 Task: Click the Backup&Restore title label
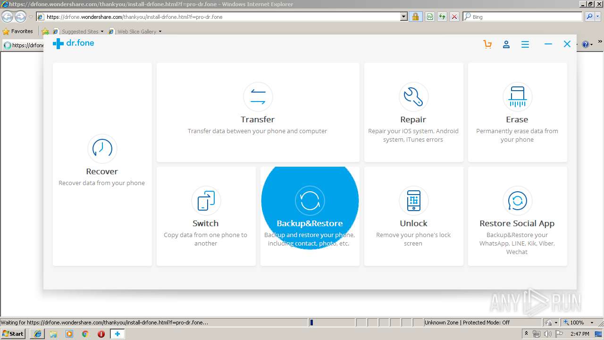click(x=310, y=223)
